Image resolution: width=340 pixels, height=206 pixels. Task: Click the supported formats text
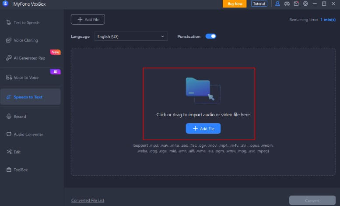coord(203,148)
